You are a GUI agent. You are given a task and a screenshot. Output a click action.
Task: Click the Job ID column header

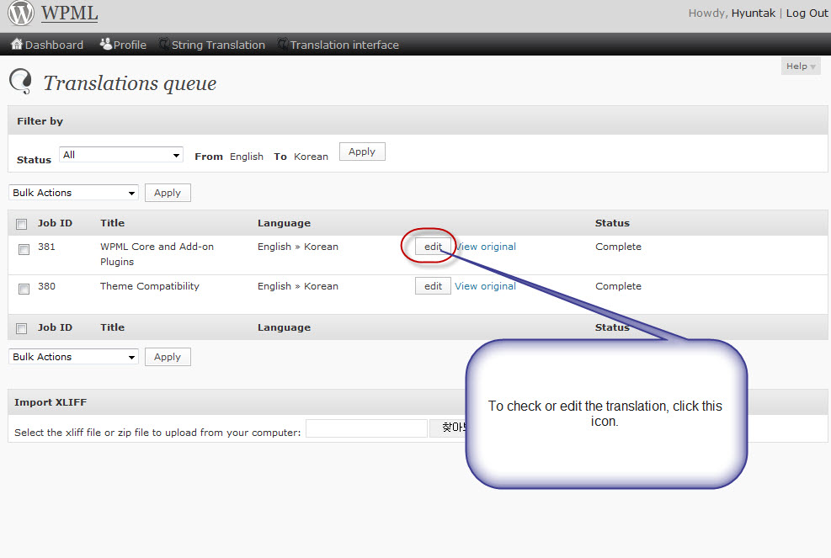point(55,223)
